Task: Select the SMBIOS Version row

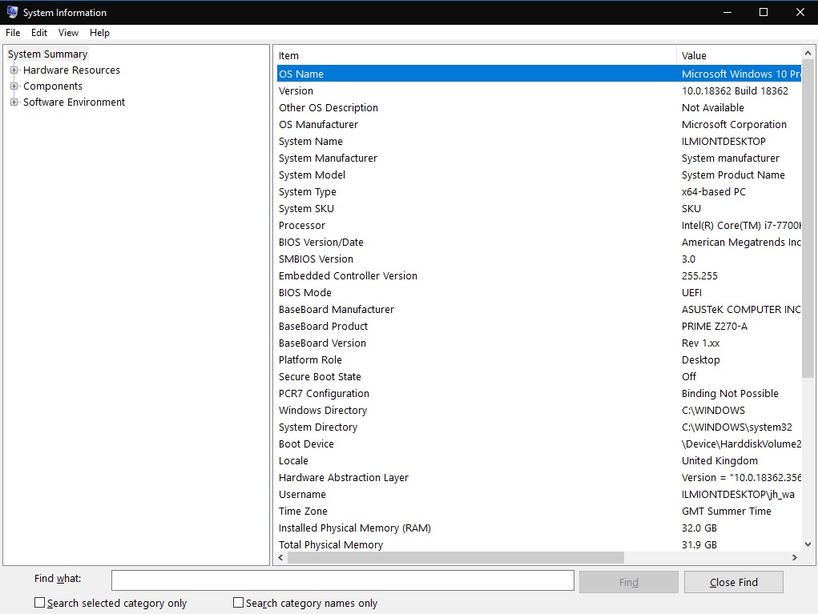Action: pos(539,259)
